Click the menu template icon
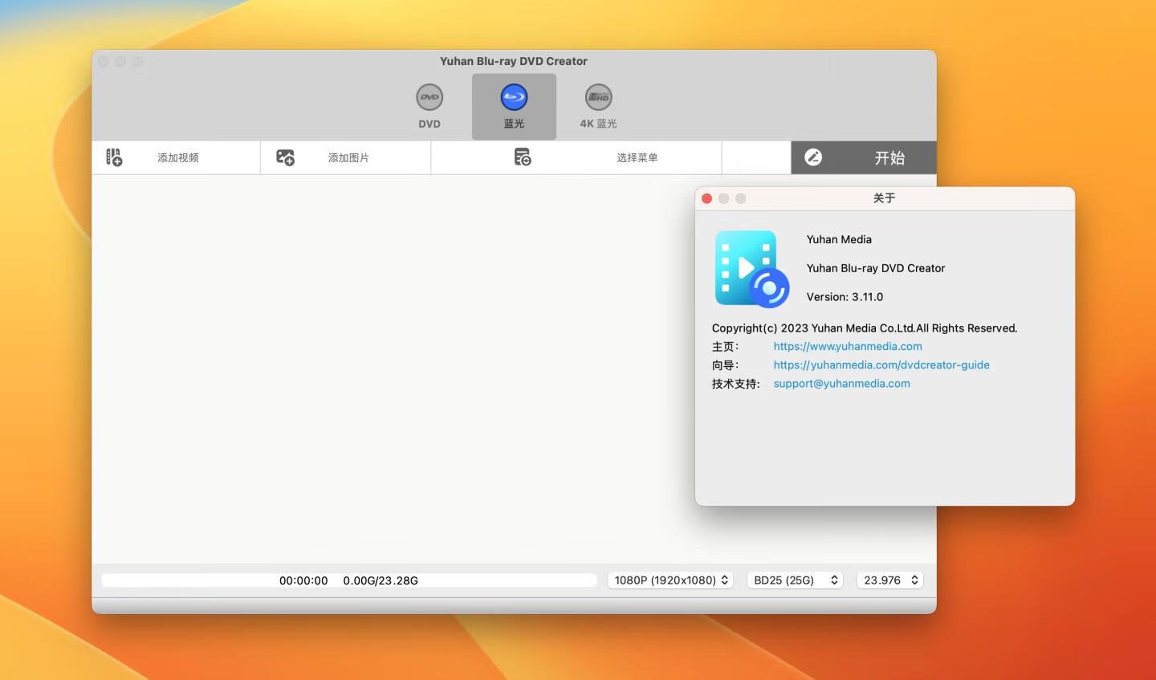 pos(523,157)
